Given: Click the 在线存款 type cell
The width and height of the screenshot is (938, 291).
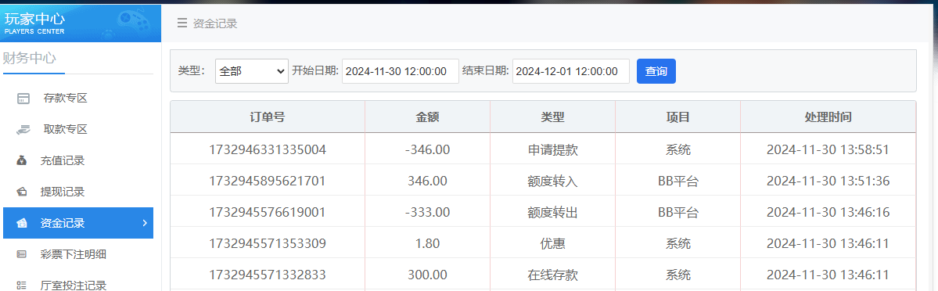Looking at the screenshot, I should [552, 275].
